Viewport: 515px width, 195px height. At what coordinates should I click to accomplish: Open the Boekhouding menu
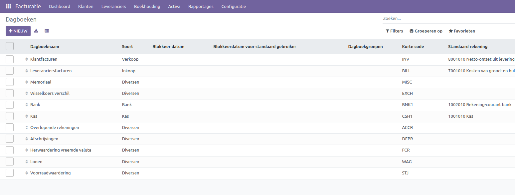[147, 6]
